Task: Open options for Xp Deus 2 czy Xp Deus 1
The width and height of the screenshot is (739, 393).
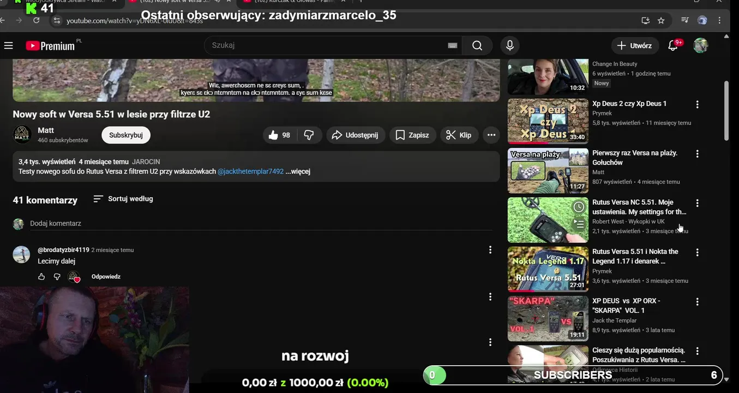Action: coord(697,104)
